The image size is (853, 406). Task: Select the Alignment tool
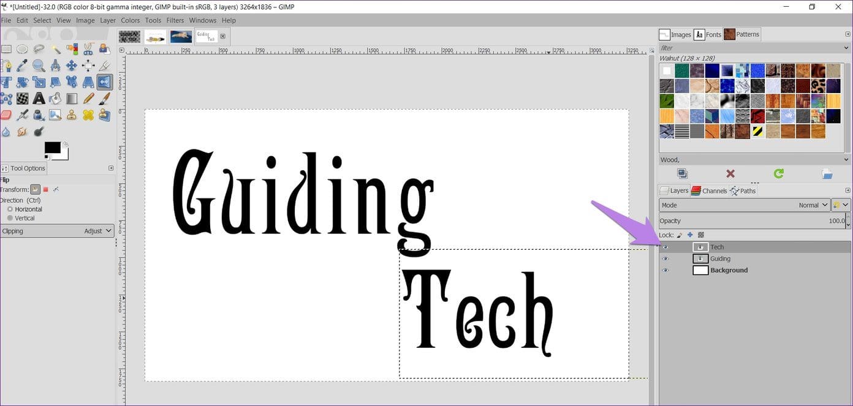coord(88,66)
